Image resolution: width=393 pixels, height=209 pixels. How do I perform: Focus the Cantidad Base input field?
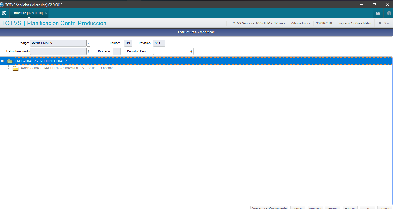coord(173,51)
